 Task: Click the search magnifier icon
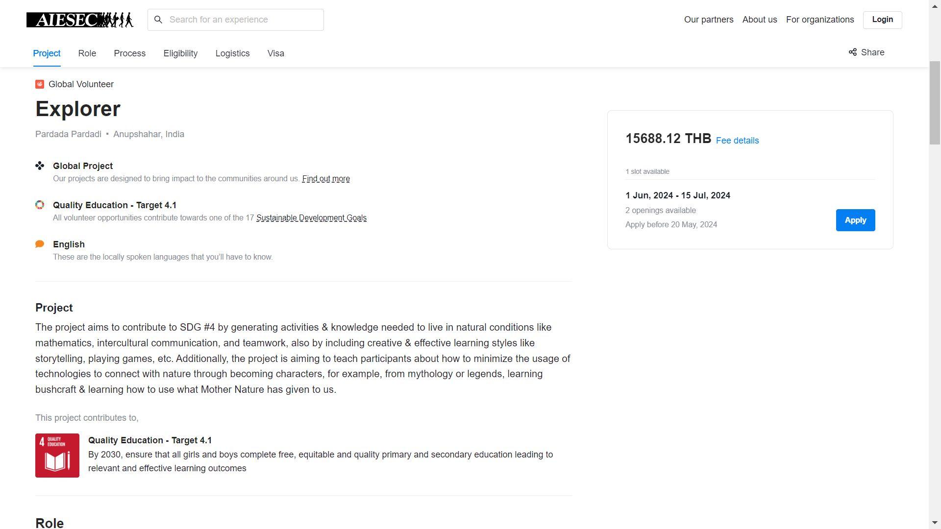(158, 20)
